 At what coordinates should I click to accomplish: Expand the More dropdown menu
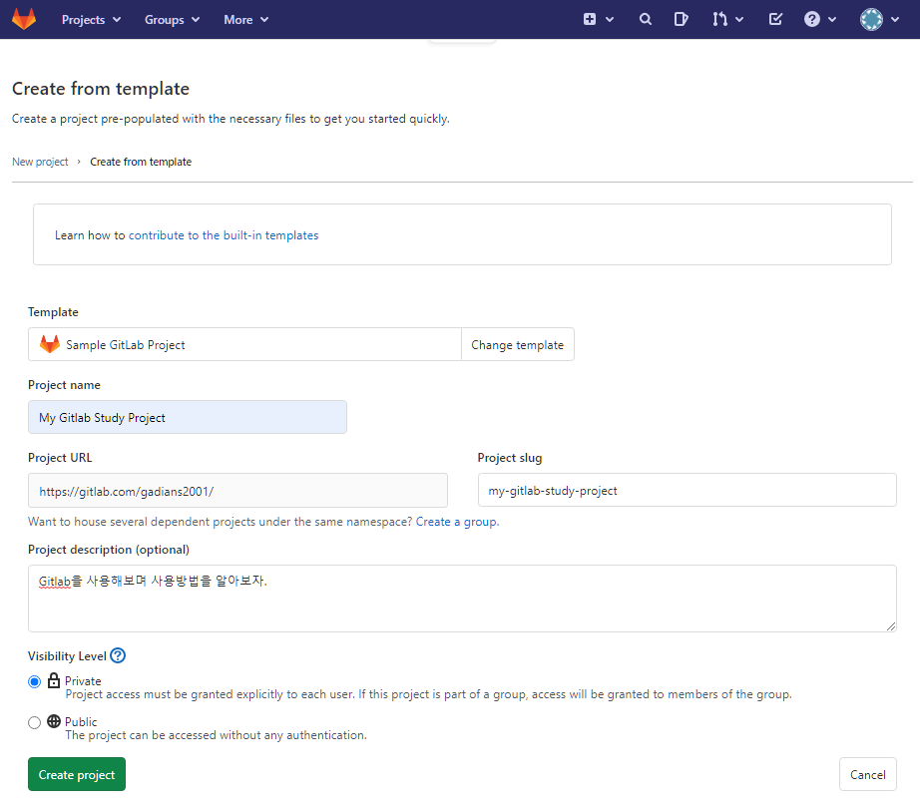pos(245,19)
